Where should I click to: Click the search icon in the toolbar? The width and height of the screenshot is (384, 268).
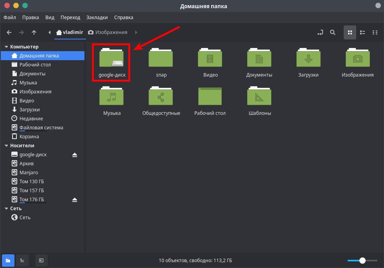333,32
